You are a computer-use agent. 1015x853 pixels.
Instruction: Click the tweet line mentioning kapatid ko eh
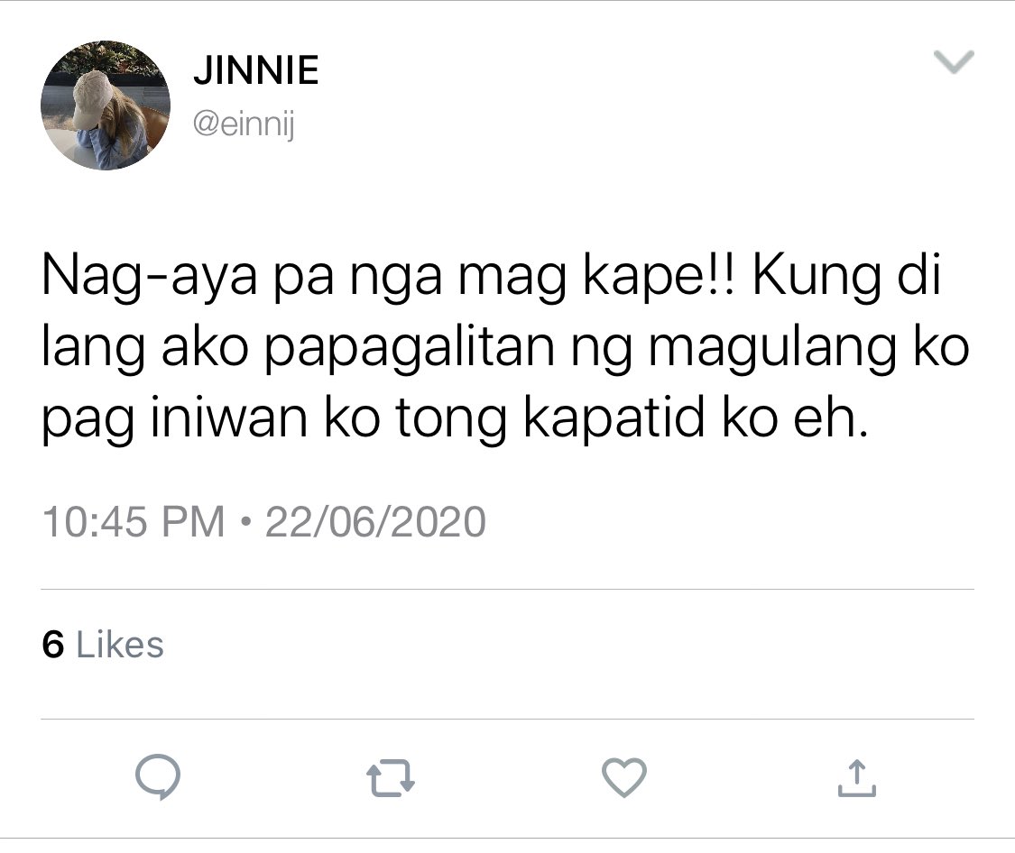point(455,418)
